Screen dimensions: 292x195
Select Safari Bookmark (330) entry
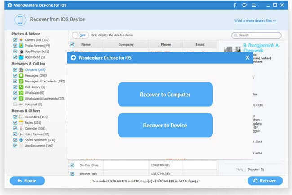tap(40, 140)
